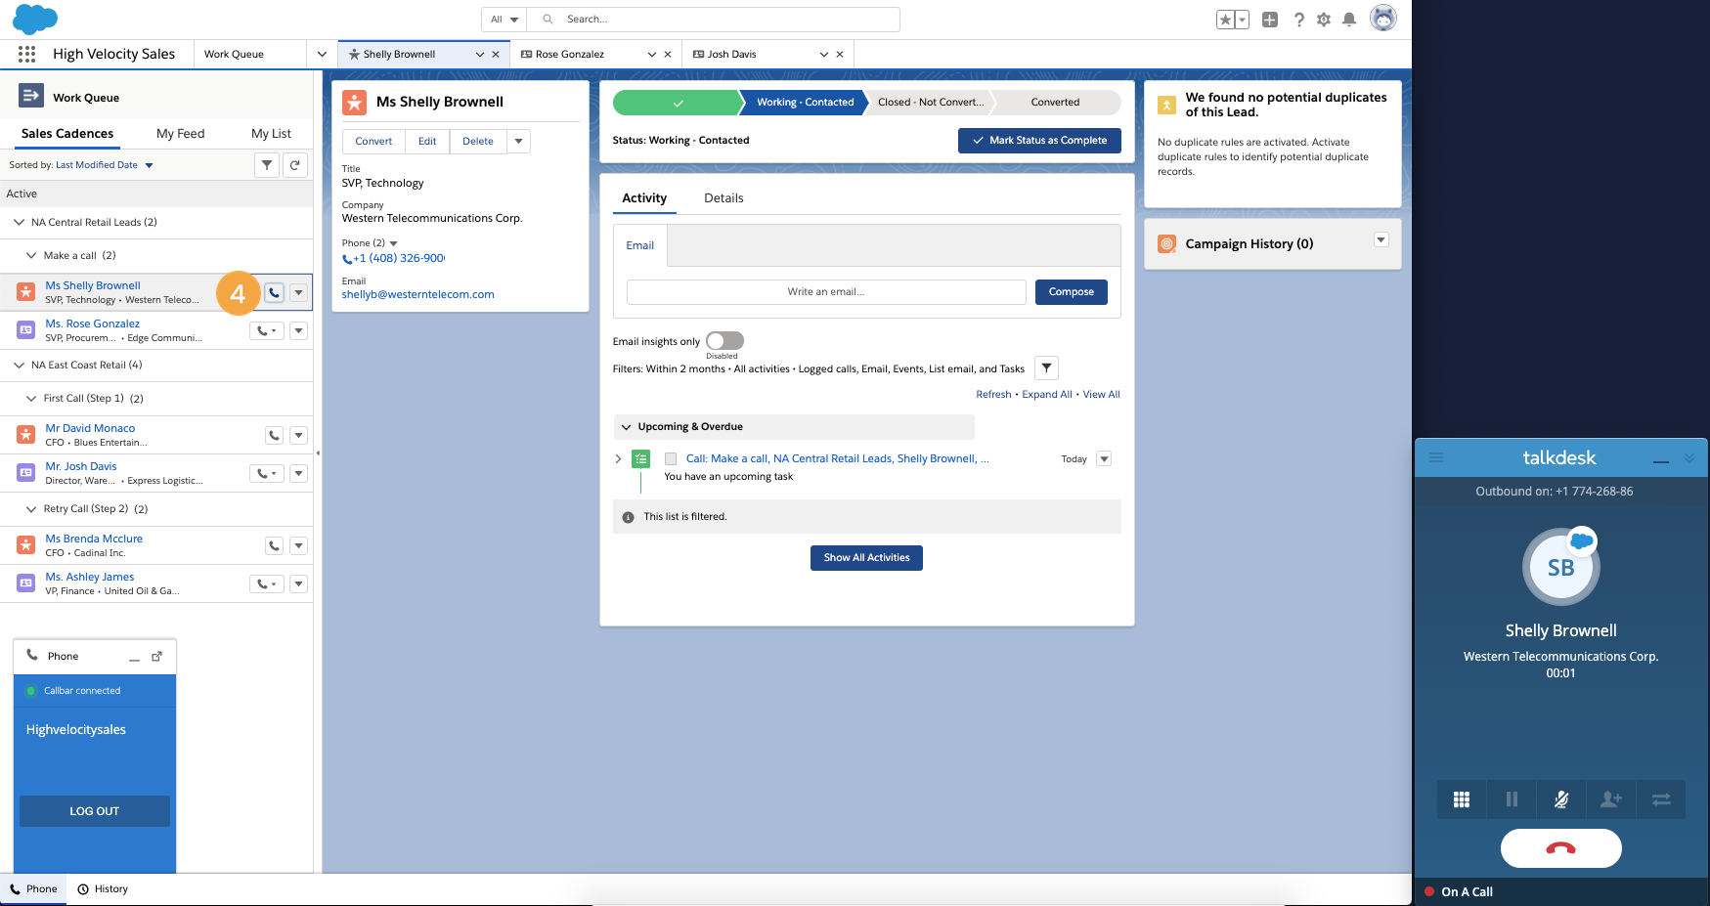Click the Delete lead button

478,141
